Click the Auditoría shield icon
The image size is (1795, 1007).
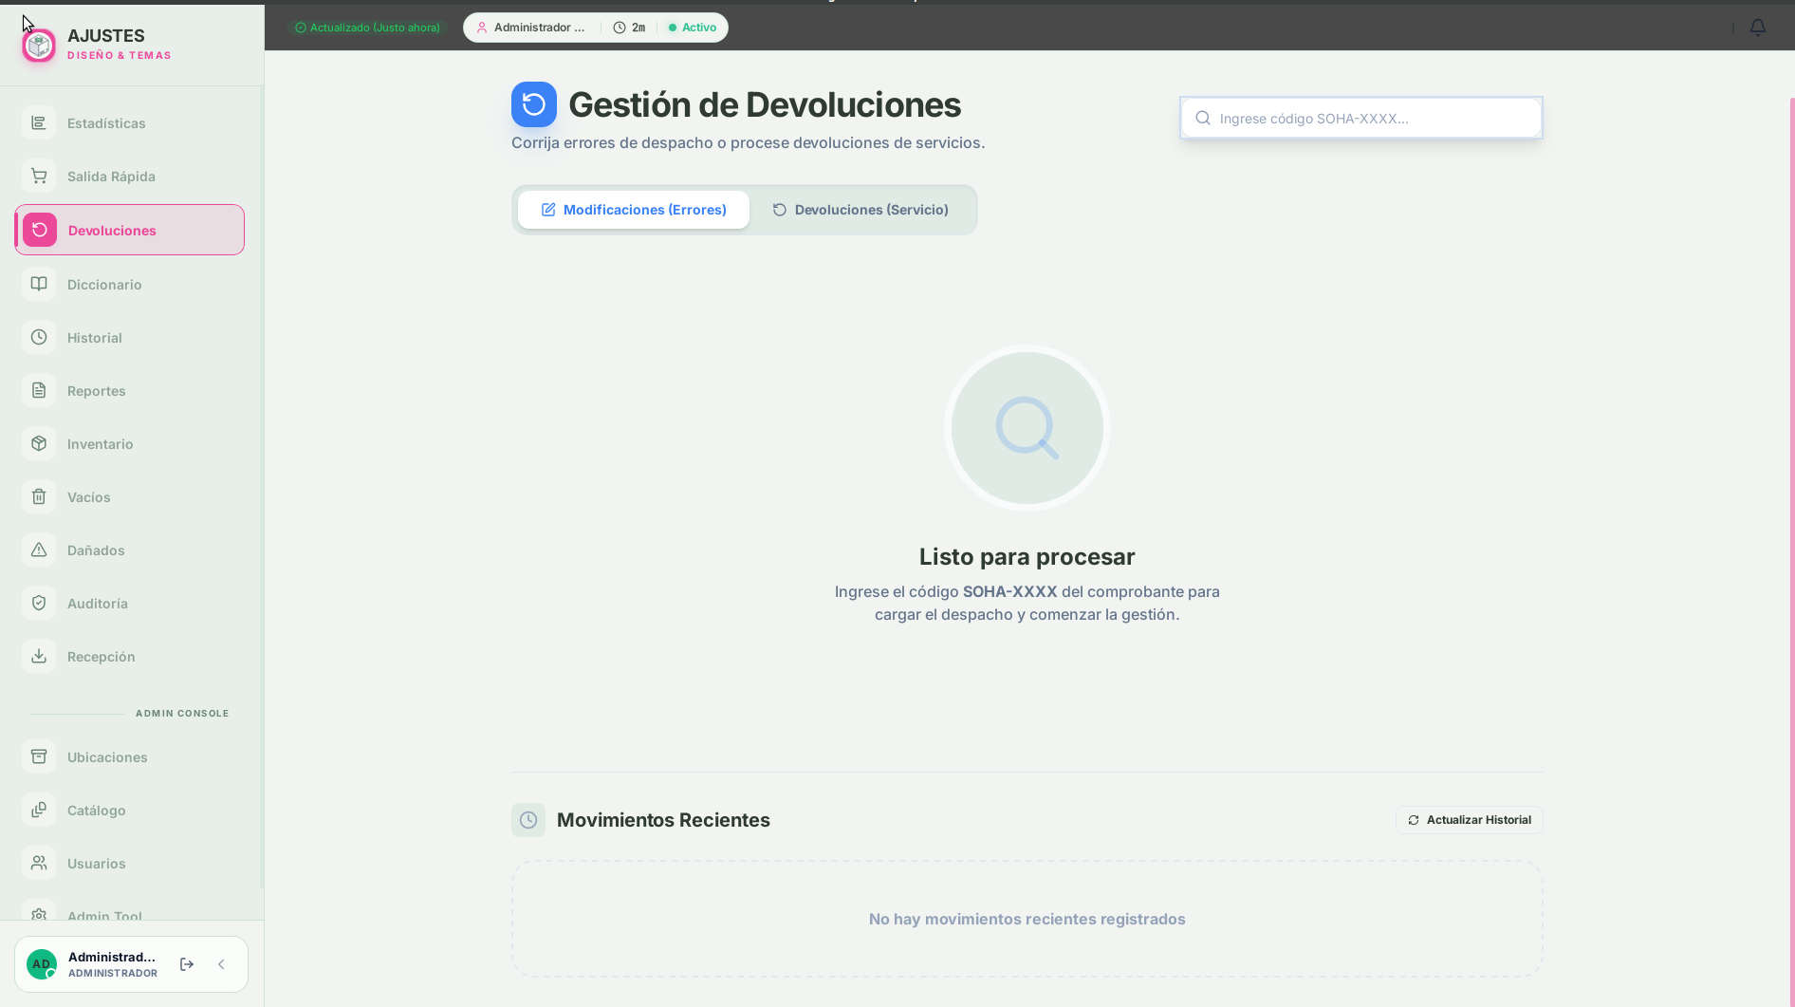(39, 603)
